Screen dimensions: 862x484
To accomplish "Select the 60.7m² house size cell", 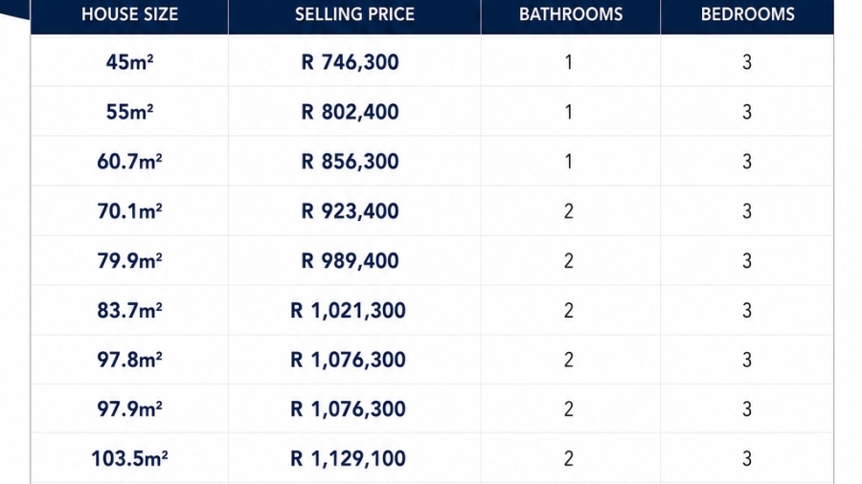I will point(129,162).
